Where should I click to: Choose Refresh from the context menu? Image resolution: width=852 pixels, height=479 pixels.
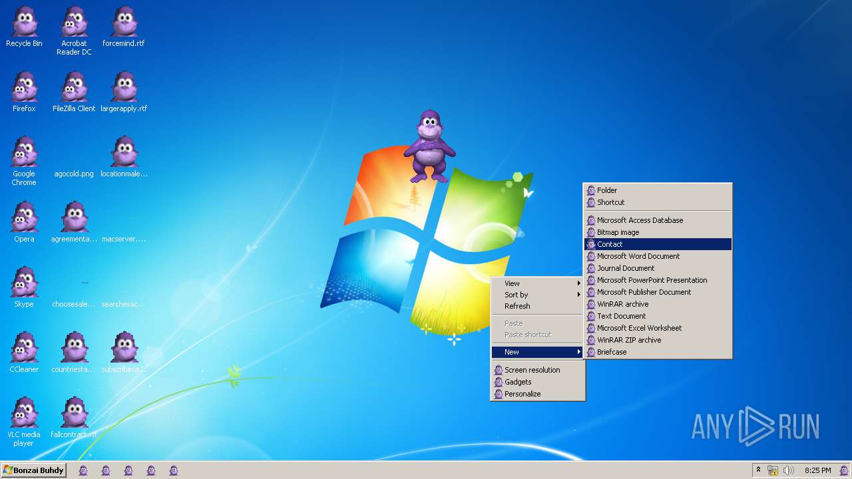(538, 306)
